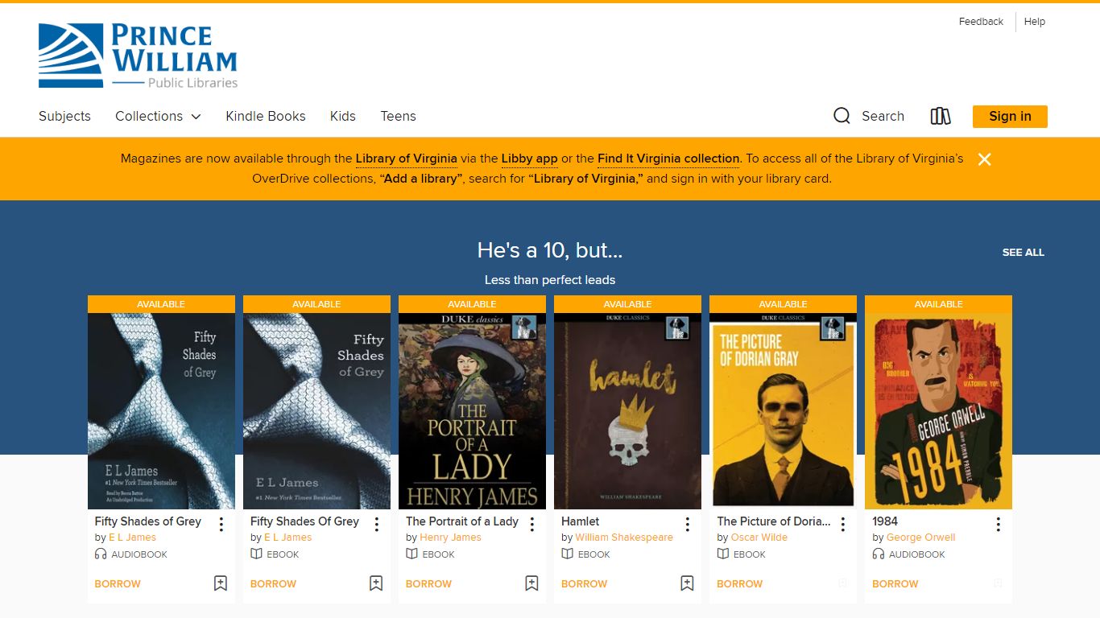Open options menu for Hamlet
The image size is (1100, 618).
point(687,525)
